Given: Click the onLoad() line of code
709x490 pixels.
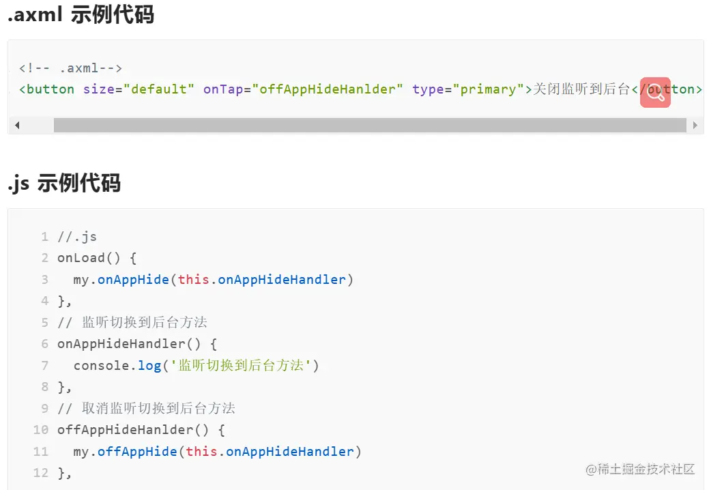Looking at the screenshot, I should (x=97, y=258).
